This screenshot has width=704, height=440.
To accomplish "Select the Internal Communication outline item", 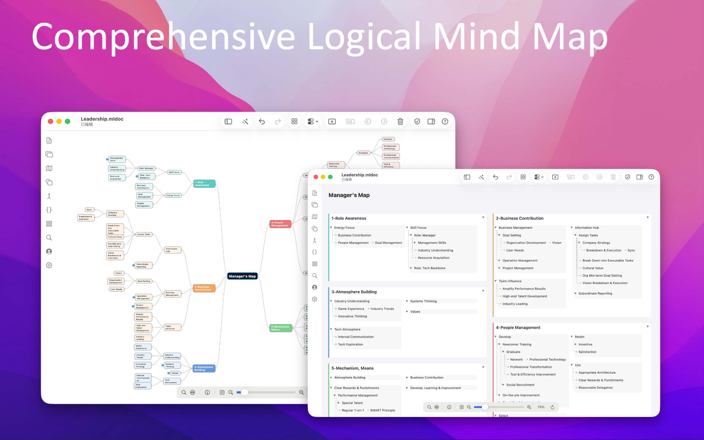I will point(356,337).
